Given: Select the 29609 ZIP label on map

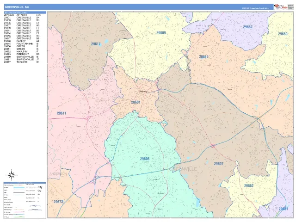Looking at the screenshot, I should click(x=161, y=33).
